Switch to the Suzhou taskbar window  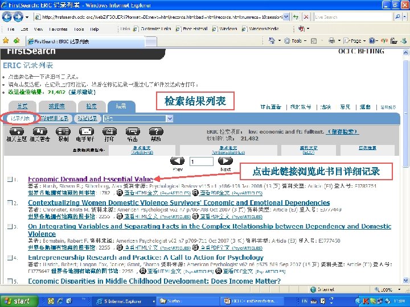click(188, 301)
